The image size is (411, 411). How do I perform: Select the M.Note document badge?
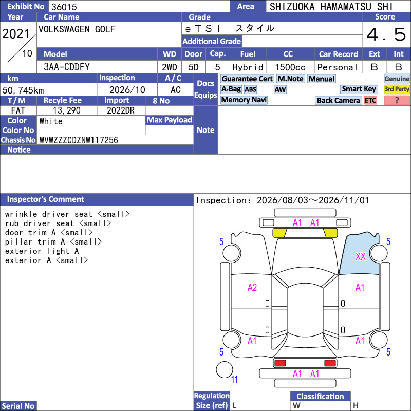[x=290, y=79]
